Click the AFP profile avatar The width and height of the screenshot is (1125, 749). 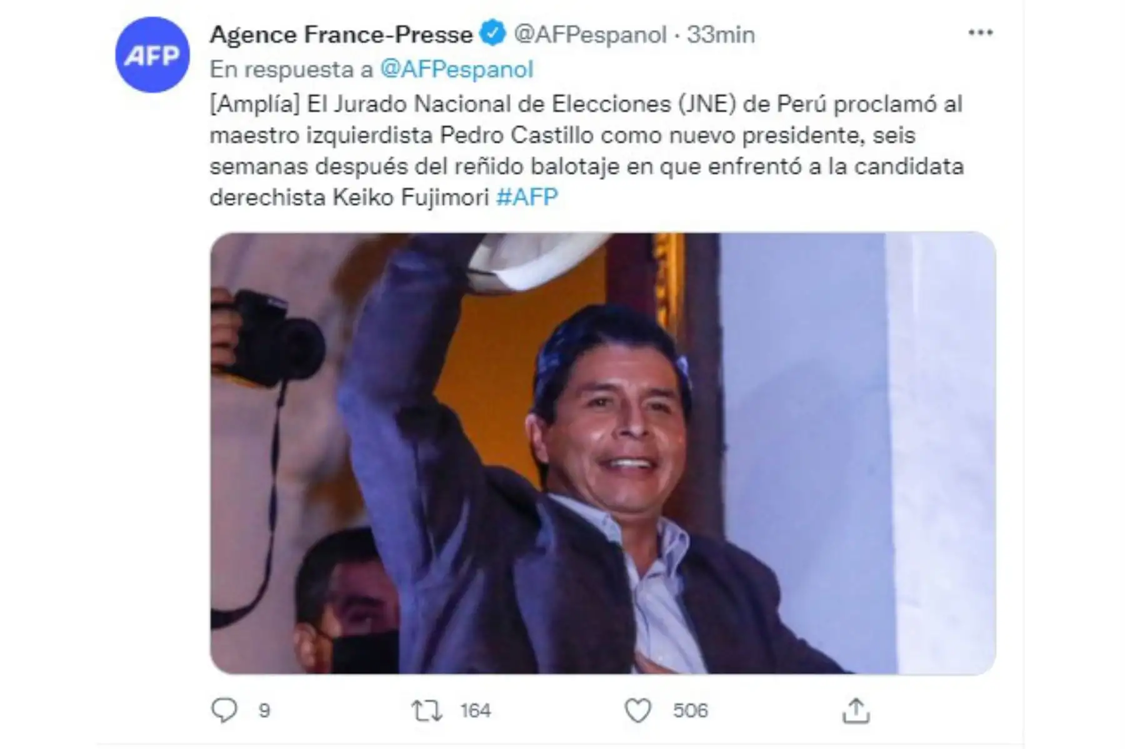[x=152, y=55]
